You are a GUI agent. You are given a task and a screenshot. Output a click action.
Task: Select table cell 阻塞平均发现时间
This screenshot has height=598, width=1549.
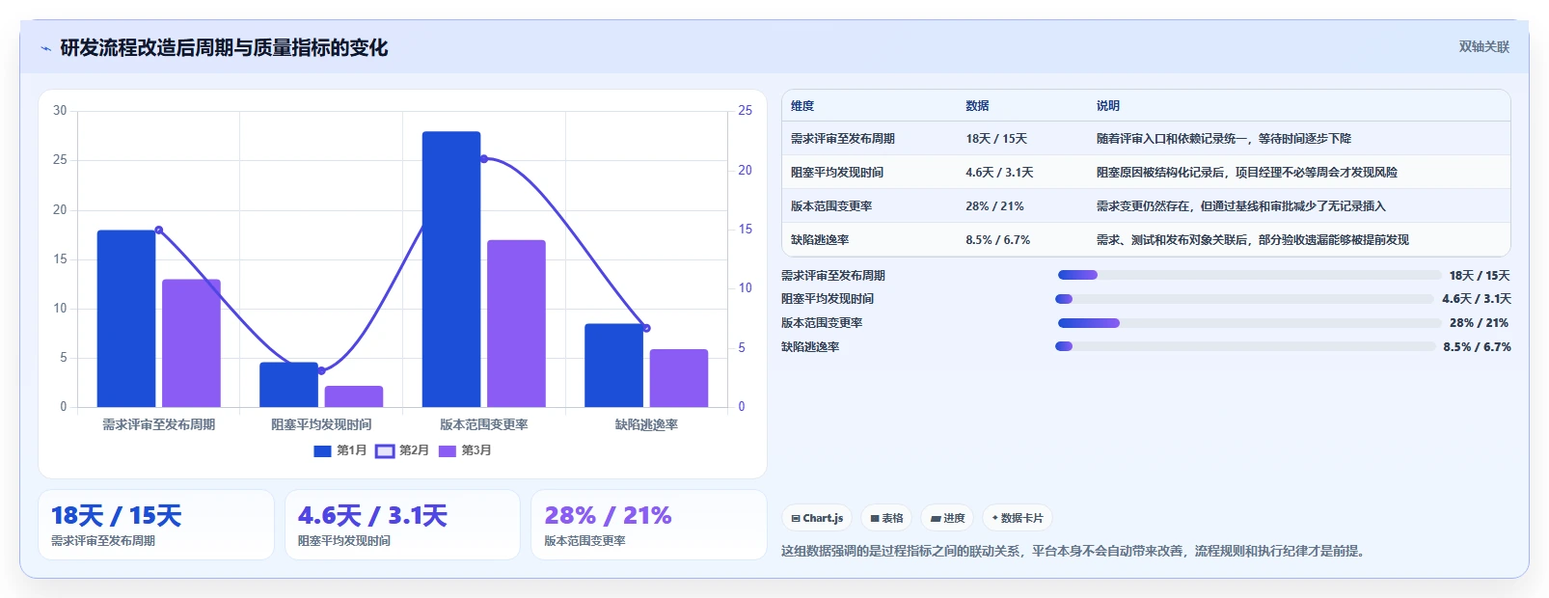837,173
